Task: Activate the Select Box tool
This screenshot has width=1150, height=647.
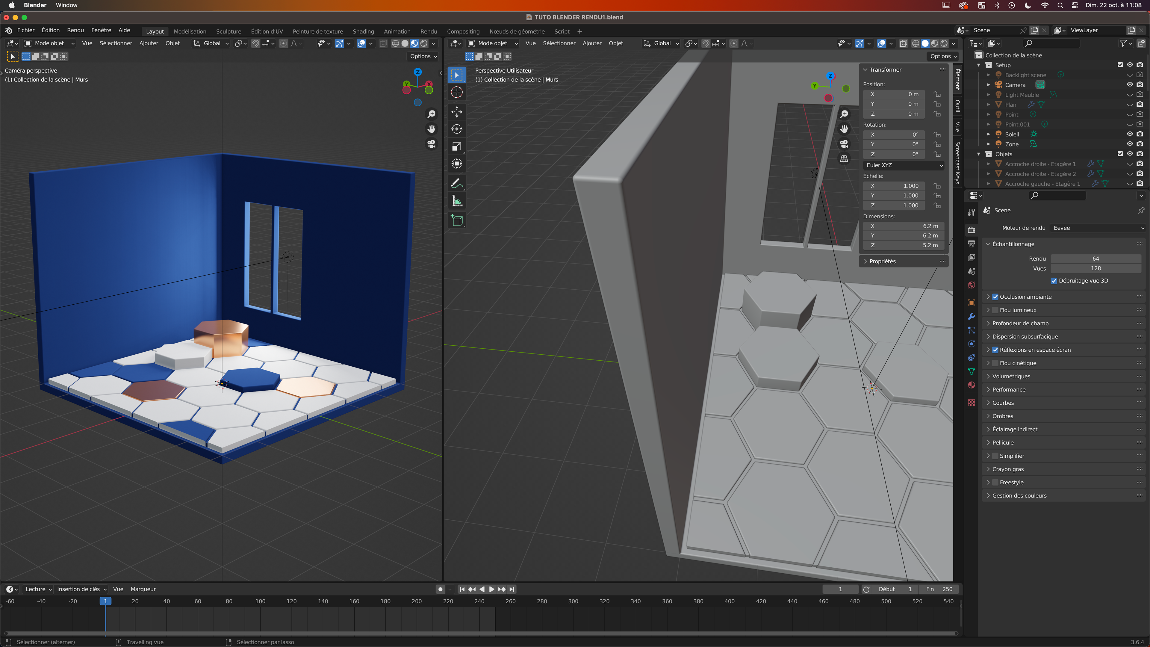Action: point(457,75)
